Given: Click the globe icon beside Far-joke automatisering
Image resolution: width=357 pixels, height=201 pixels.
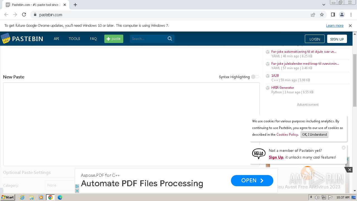Looking at the screenshot, I should (x=268, y=52).
